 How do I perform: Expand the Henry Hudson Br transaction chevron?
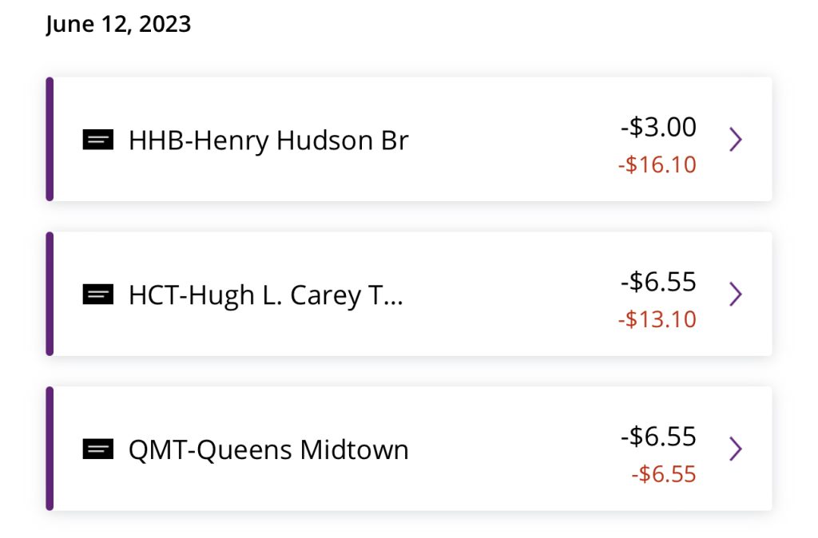pyautogui.click(x=736, y=139)
